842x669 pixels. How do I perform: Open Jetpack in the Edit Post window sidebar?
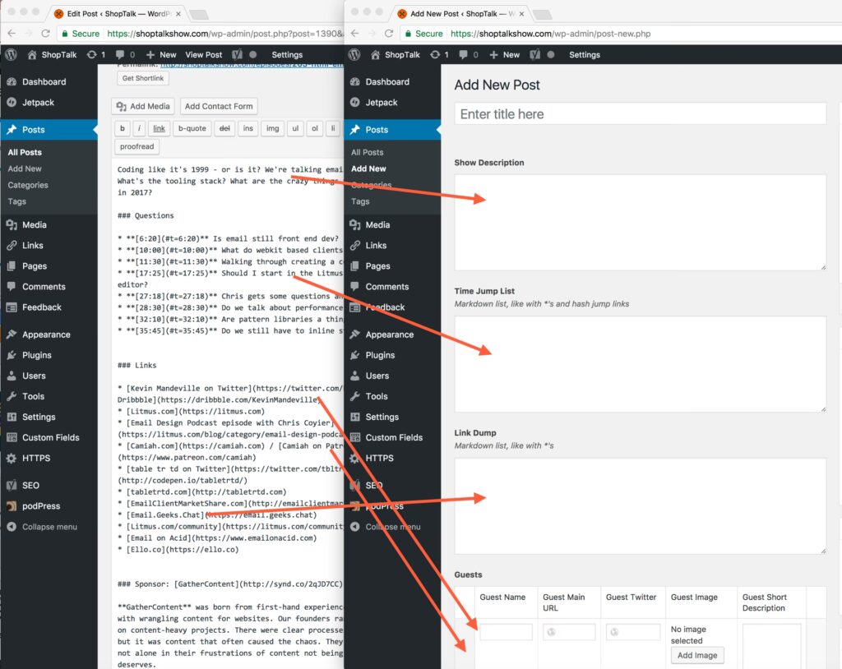pos(37,103)
